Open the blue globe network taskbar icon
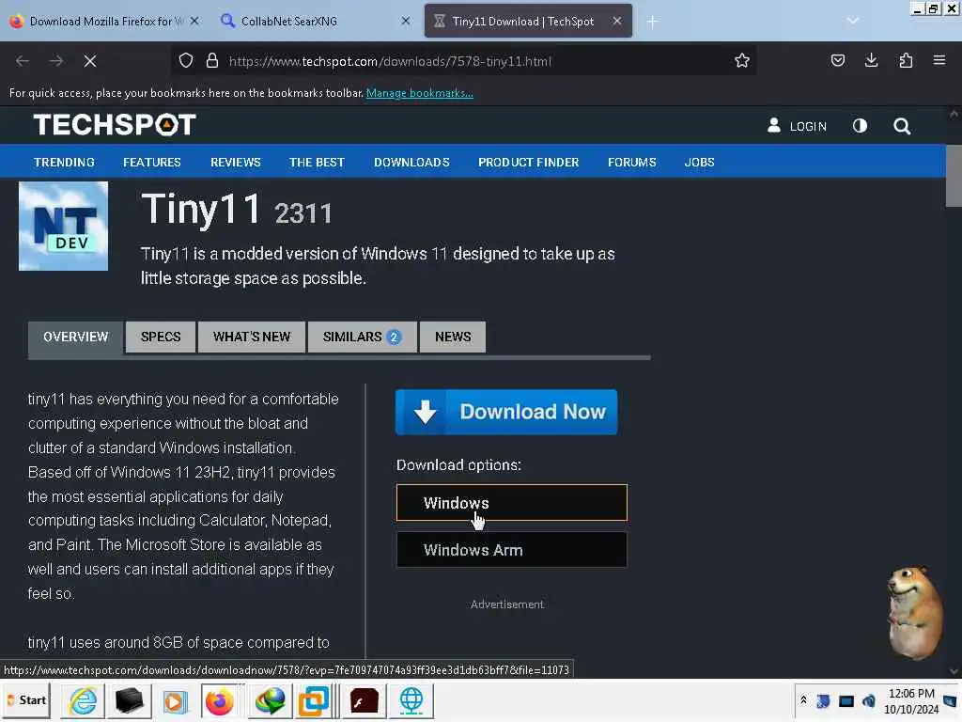This screenshot has height=722, width=962. tap(411, 700)
